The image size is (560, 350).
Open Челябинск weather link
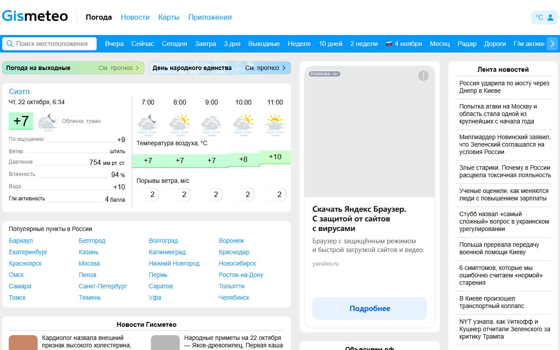(234, 297)
